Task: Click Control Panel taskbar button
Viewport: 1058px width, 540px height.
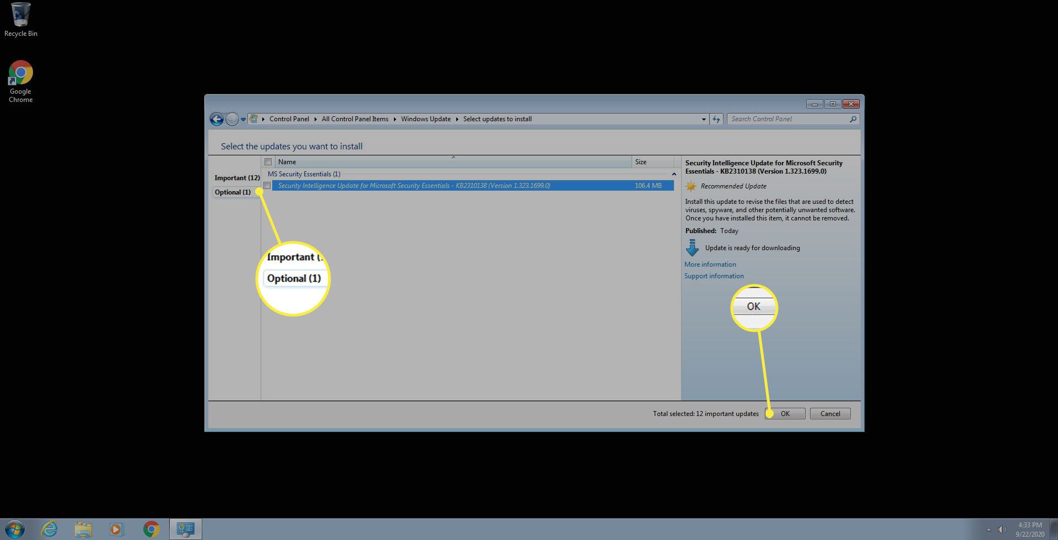Action: [185, 530]
